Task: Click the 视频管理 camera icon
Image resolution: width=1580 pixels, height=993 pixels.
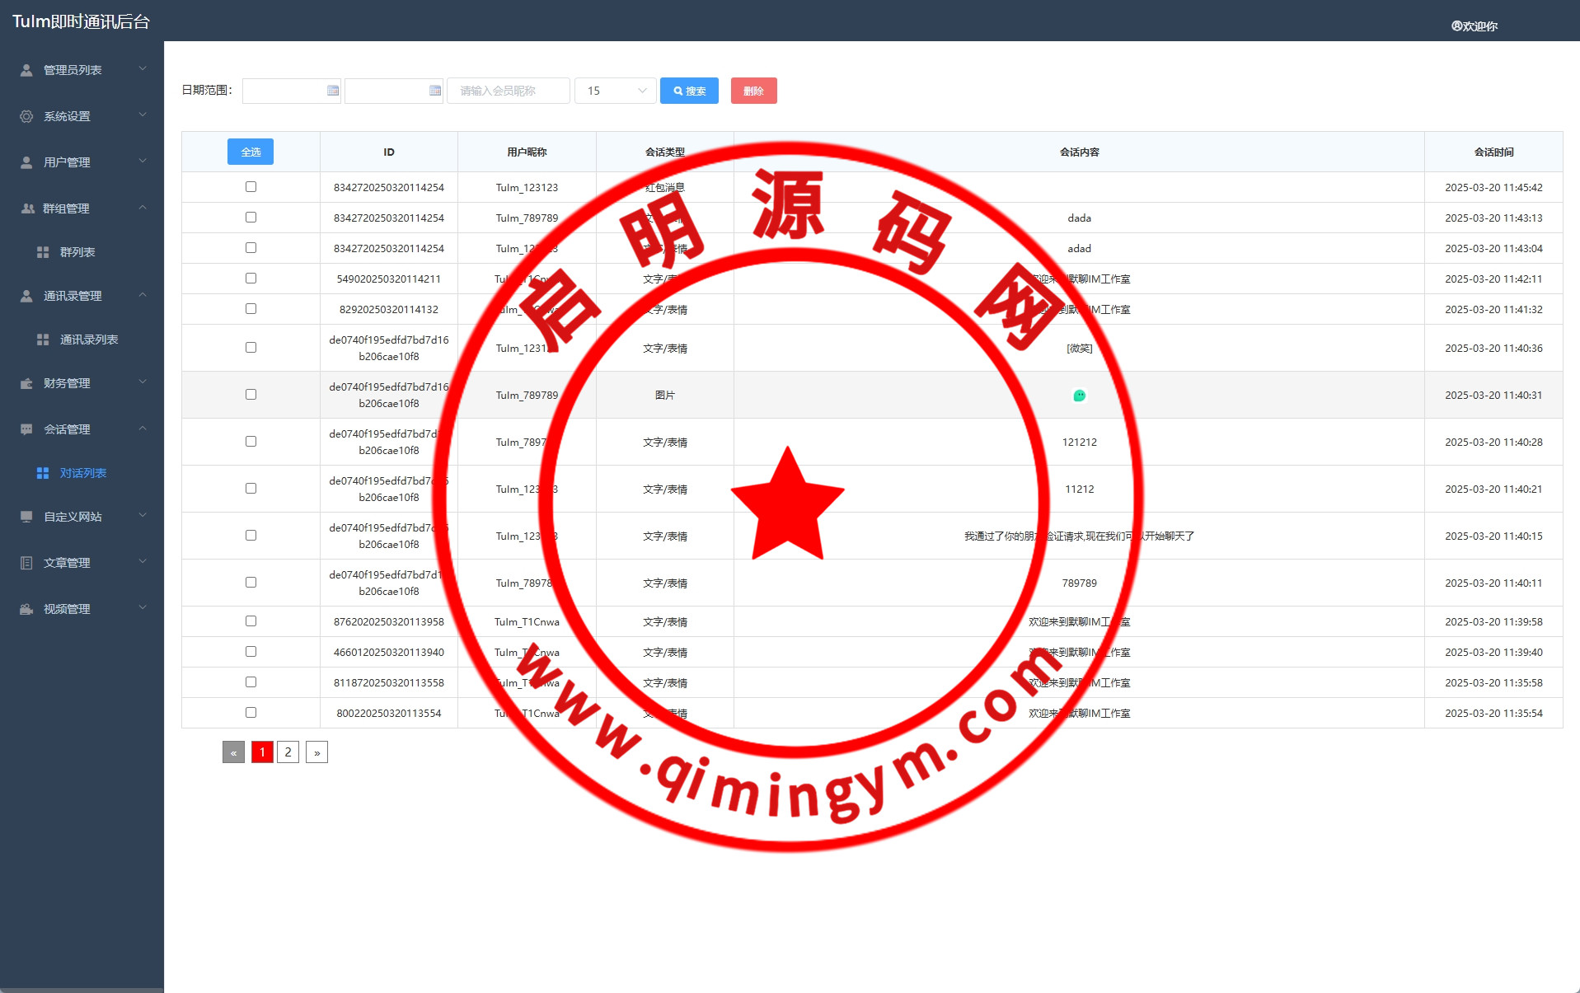Action: [26, 609]
